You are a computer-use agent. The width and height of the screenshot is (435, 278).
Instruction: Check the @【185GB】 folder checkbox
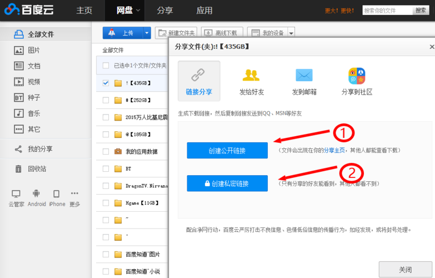coord(106,135)
